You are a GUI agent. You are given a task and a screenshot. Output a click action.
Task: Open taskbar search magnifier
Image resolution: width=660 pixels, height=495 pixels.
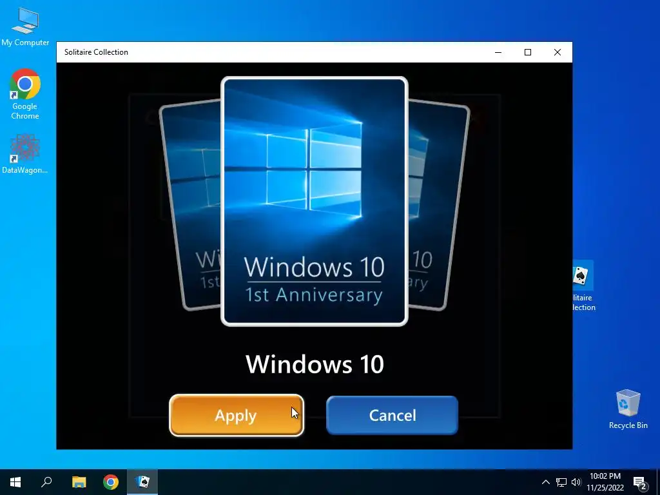46,482
